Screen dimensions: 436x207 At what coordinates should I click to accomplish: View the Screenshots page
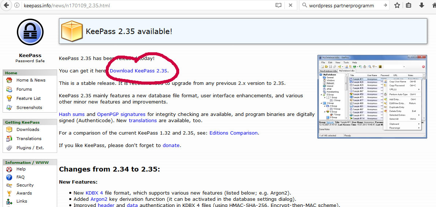pos(29,108)
